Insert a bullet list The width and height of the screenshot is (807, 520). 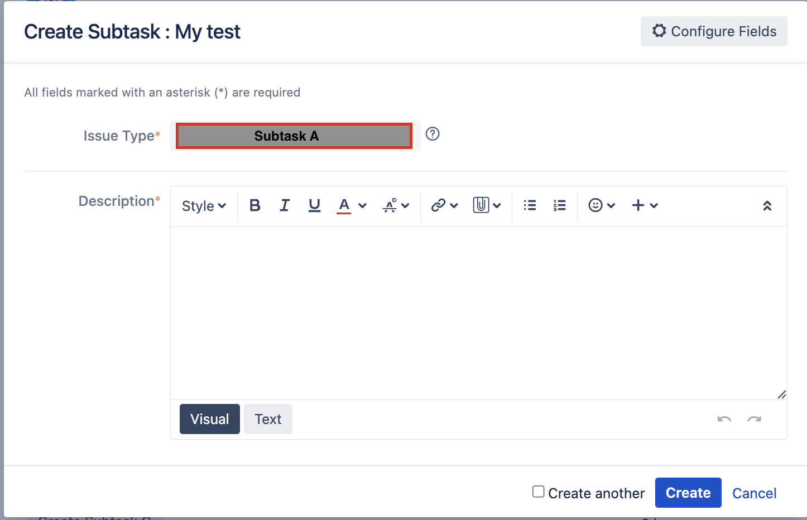[530, 205]
